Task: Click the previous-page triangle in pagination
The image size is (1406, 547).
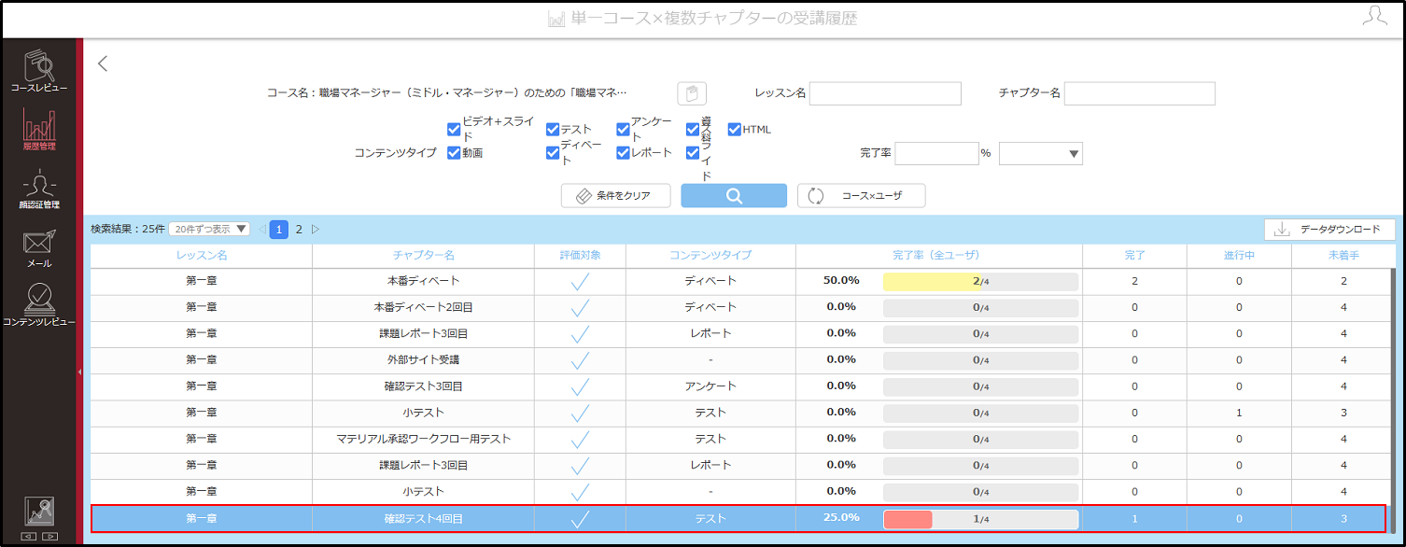Action: [x=261, y=229]
